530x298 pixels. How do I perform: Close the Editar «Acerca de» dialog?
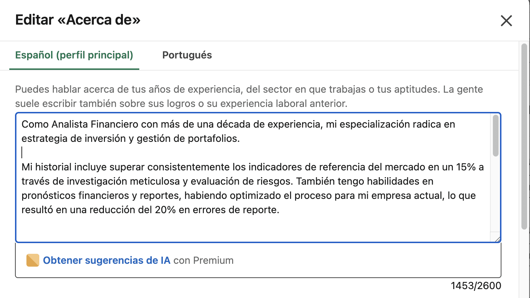(x=506, y=21)
